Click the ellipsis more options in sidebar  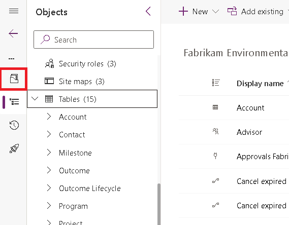point(11,59)
